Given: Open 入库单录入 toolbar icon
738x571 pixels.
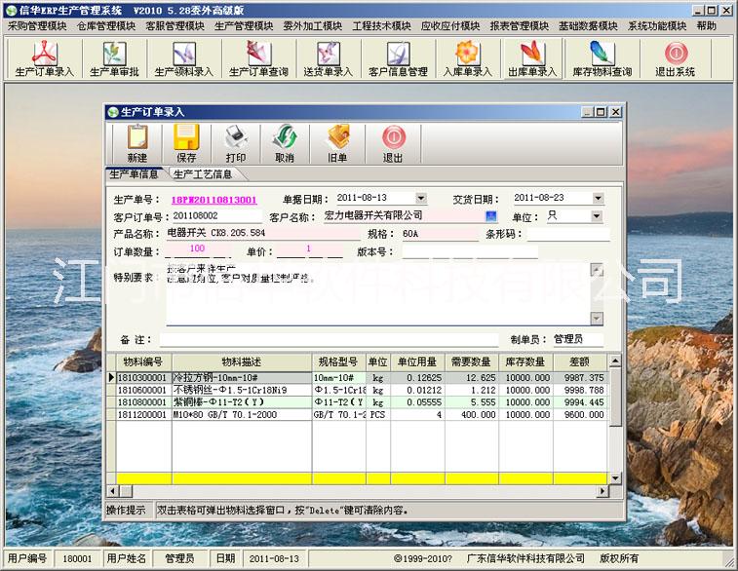Looking at the screenshot, I should click(467, 58).
